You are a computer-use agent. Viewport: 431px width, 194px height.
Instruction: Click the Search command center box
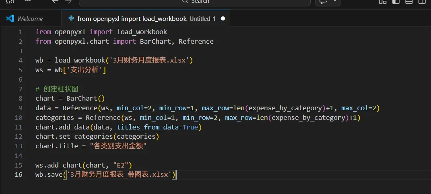coord(195,2)
